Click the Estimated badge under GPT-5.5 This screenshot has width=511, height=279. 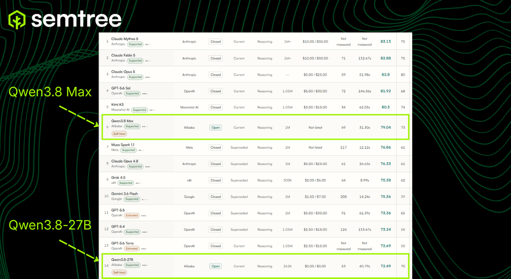[x=132, y=216]
